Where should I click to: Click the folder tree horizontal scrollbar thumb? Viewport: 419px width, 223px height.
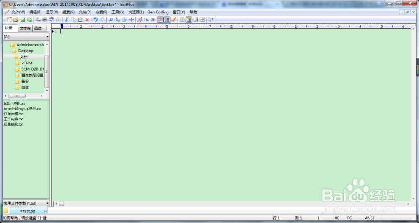(17, 96)
